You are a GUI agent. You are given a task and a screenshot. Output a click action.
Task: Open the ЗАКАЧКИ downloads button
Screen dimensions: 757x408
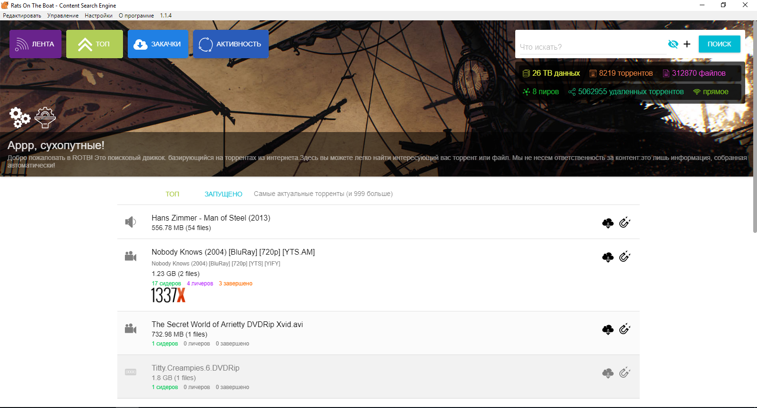click(158, 44)
